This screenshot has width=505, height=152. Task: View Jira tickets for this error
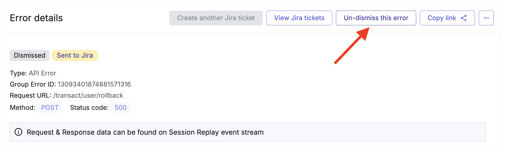tap(299, 18)
